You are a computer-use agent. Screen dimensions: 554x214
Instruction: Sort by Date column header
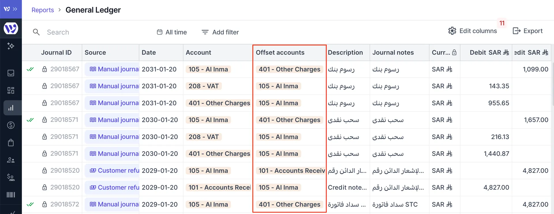149,52
